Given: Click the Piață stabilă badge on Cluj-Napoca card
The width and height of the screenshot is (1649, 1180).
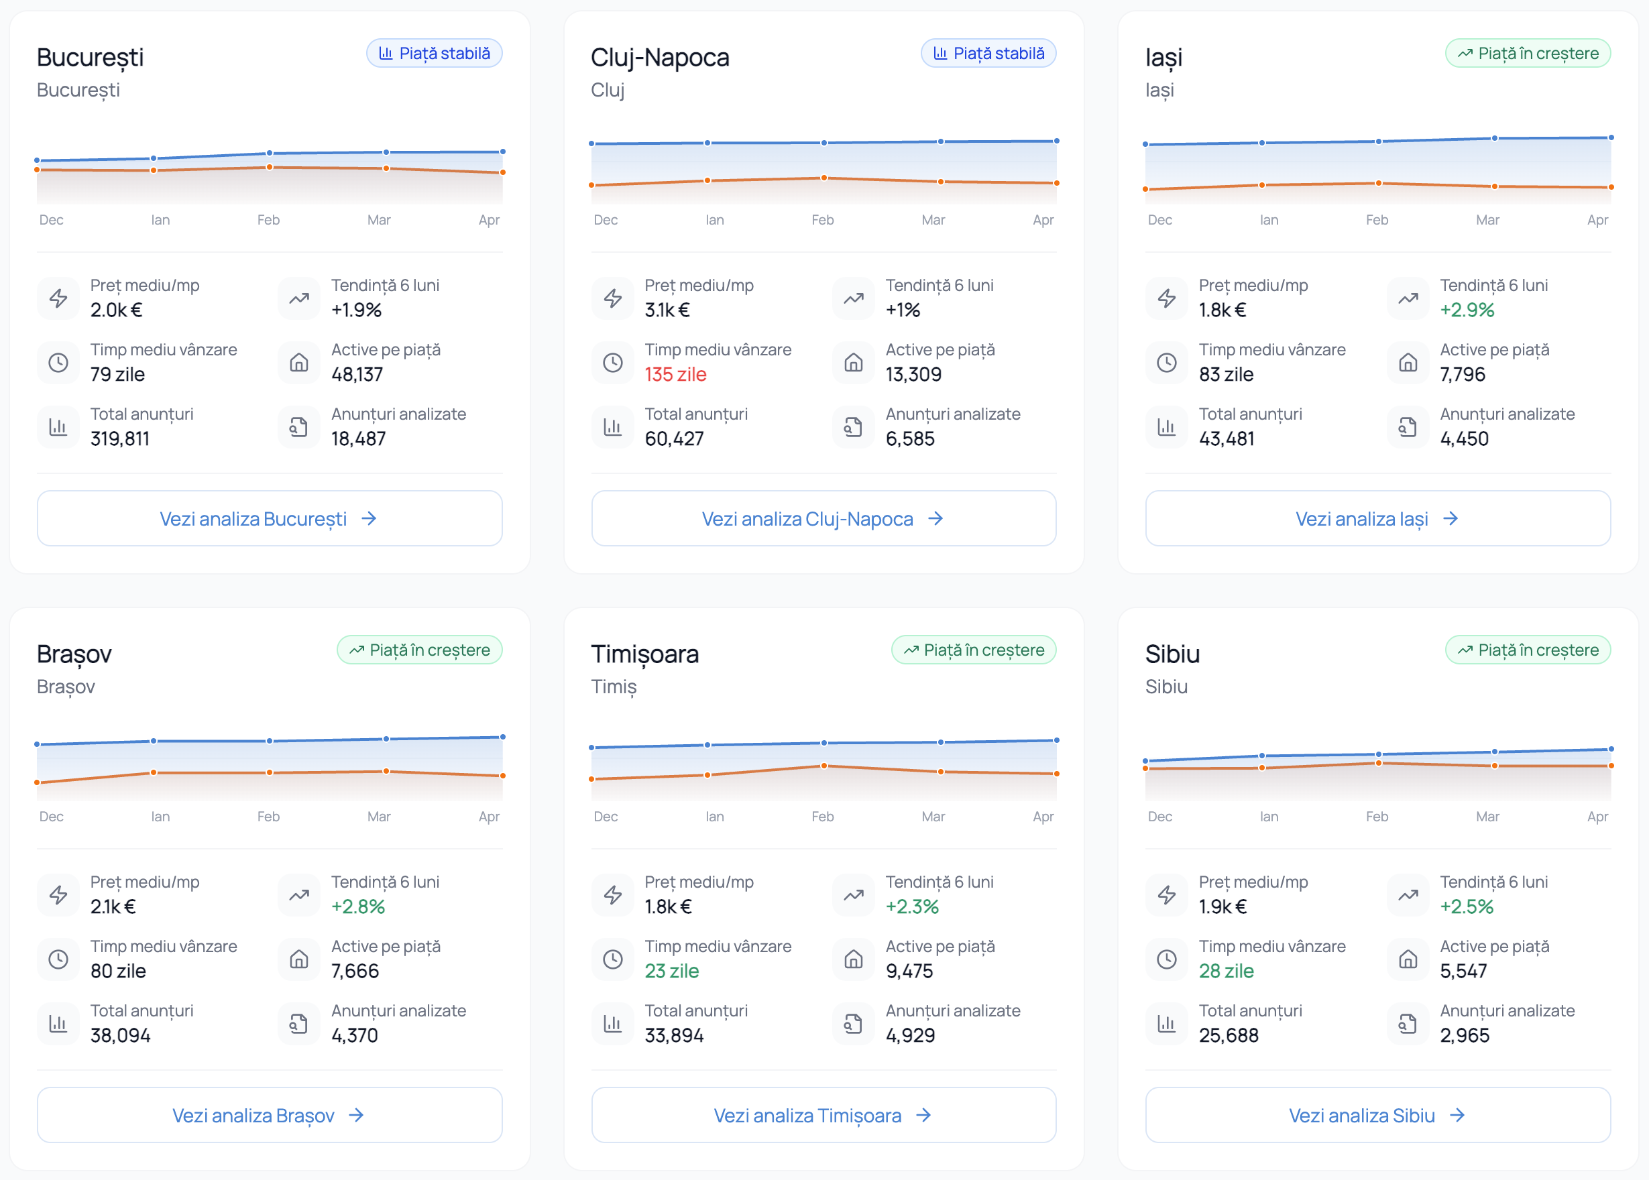Looking at the screenshot, I should (x=988, y=53).
